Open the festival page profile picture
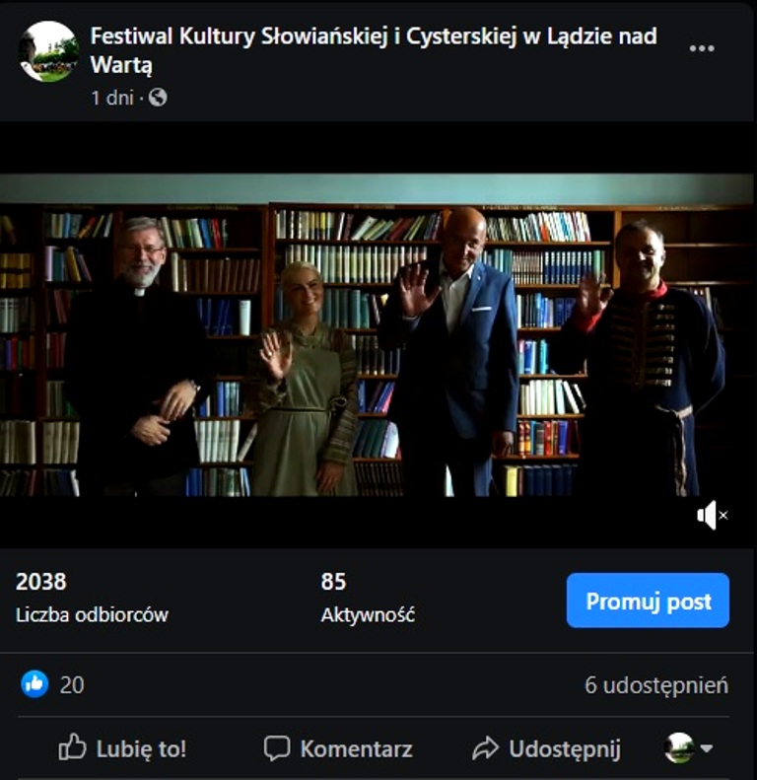Screen dimensions: 757x780 [x=48, y=51]
